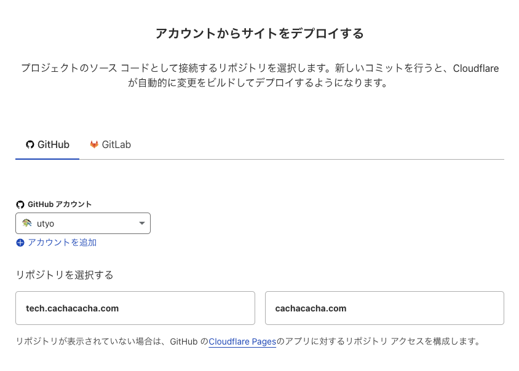Switch to the GitHub tab label
This screenshot has width=519, height=371.
pyautogui.click(x=53, y=145)
